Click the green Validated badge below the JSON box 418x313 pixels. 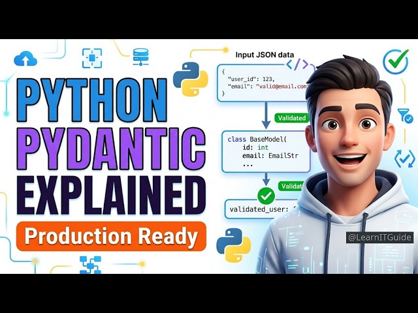(x=292, y=118)
